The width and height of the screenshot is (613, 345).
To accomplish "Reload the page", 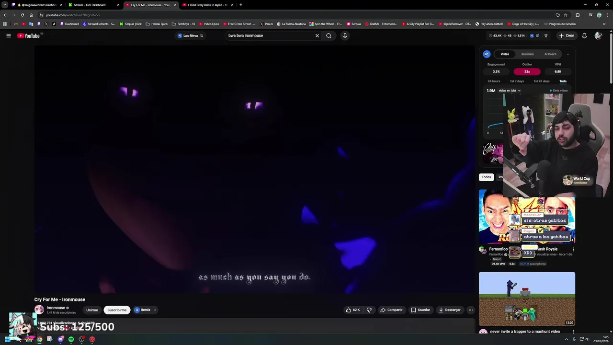I will 22,15.
